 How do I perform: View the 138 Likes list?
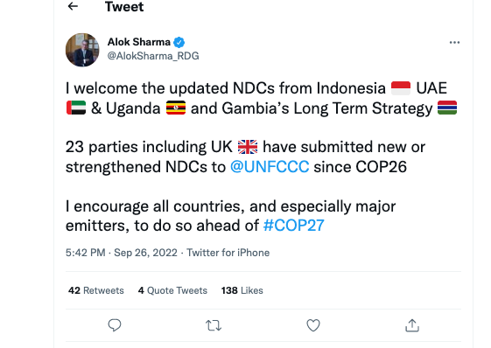(x=242, y=290)
